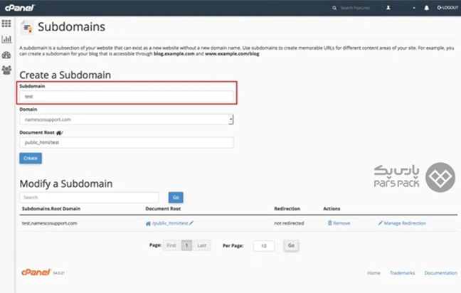The image size is (461, 293).
Task: Open the home grid icon in the sidebar
Action: pos(6,23)
